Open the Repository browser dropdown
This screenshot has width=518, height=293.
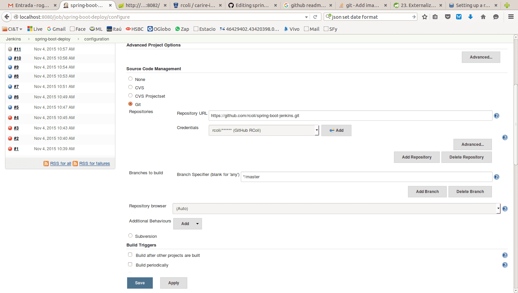tap(336, 208)
